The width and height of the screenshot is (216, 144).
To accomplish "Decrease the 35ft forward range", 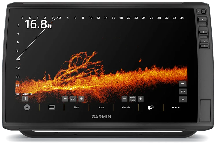I will 65,99.
